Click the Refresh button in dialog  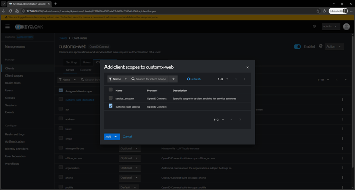194,79
